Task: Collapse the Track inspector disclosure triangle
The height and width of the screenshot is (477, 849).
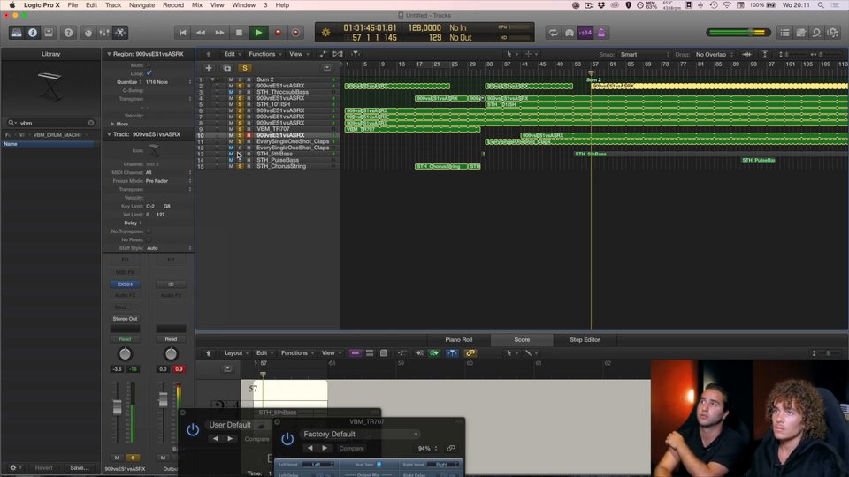Action: (x=109, y=134)
